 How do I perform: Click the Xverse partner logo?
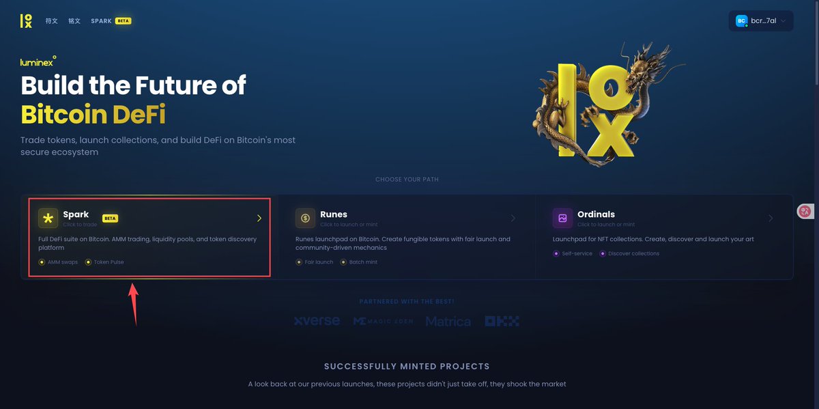(317, 321)
